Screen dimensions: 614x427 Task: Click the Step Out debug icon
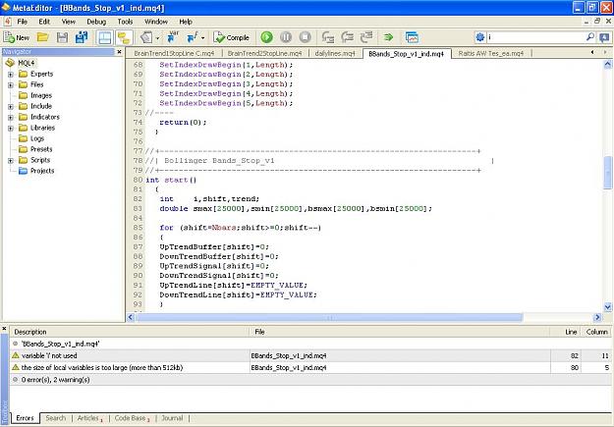366,37
